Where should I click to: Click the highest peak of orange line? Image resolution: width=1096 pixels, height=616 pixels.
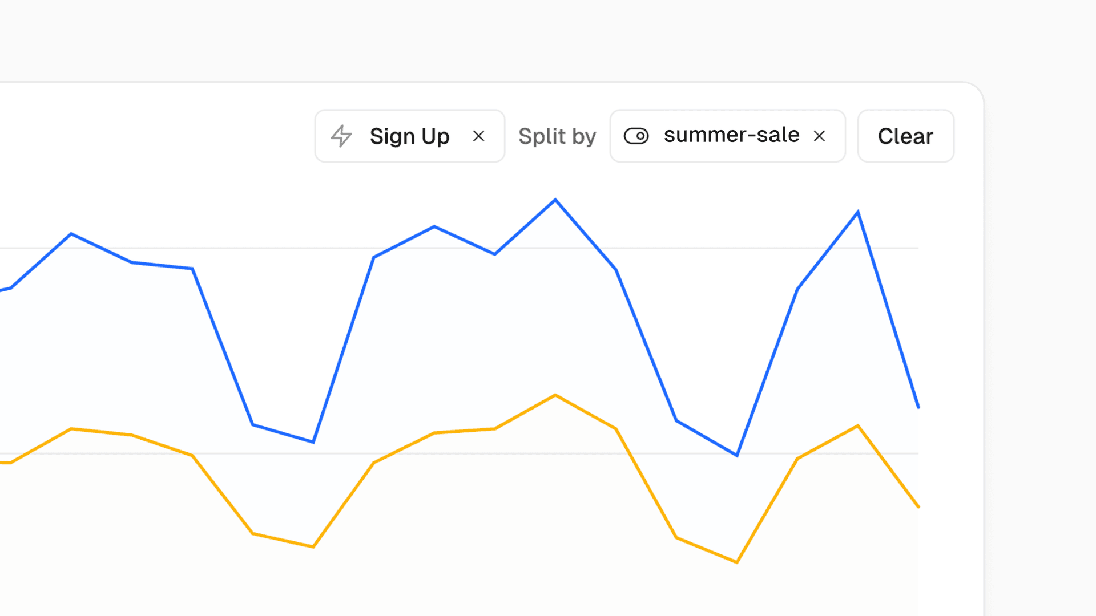point(555,395)
